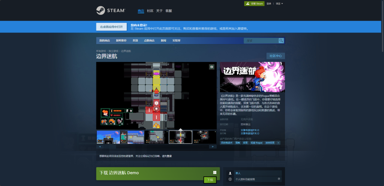Open the 新鲜推荐 menu
Screen dimensions: 384x186
tap(121, 40)
